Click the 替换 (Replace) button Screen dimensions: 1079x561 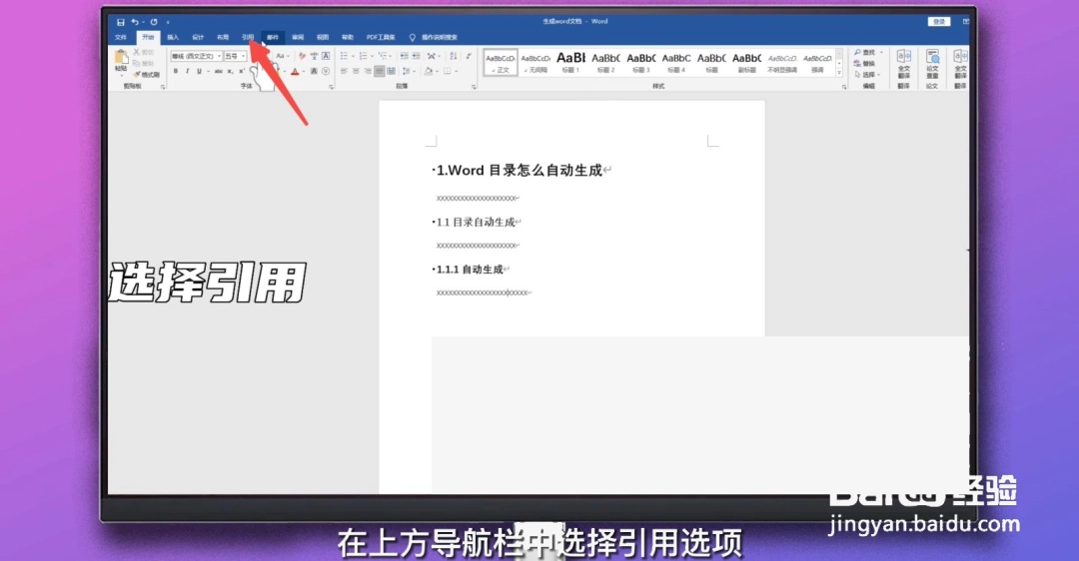click(865, 63)
